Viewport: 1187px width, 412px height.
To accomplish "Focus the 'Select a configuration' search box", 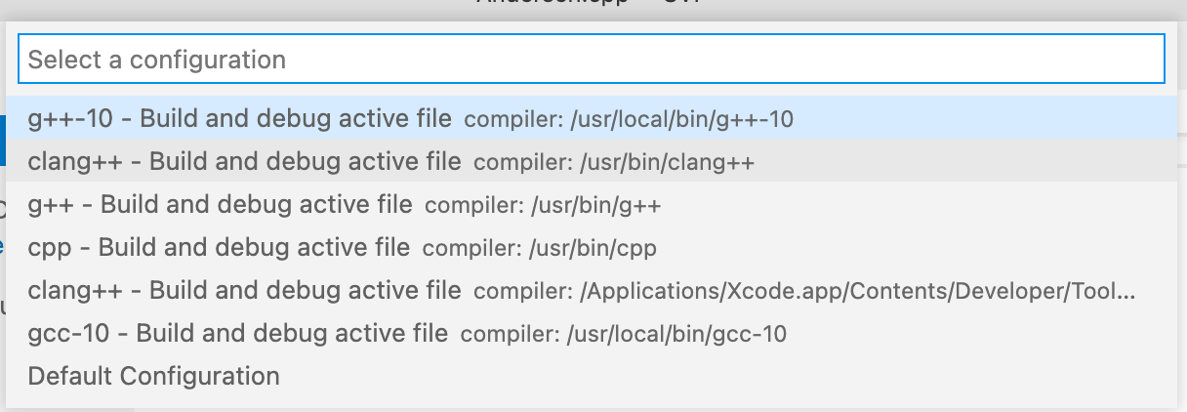I will [592, 60].
